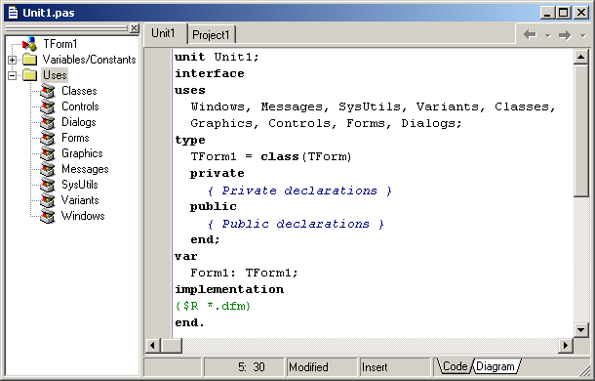
Task: Select Messages in the uses list
Action: (x=85, y=169)
